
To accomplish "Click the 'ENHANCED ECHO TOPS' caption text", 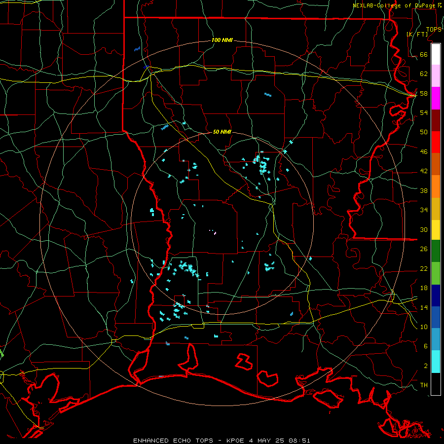I will click(173, 441).
